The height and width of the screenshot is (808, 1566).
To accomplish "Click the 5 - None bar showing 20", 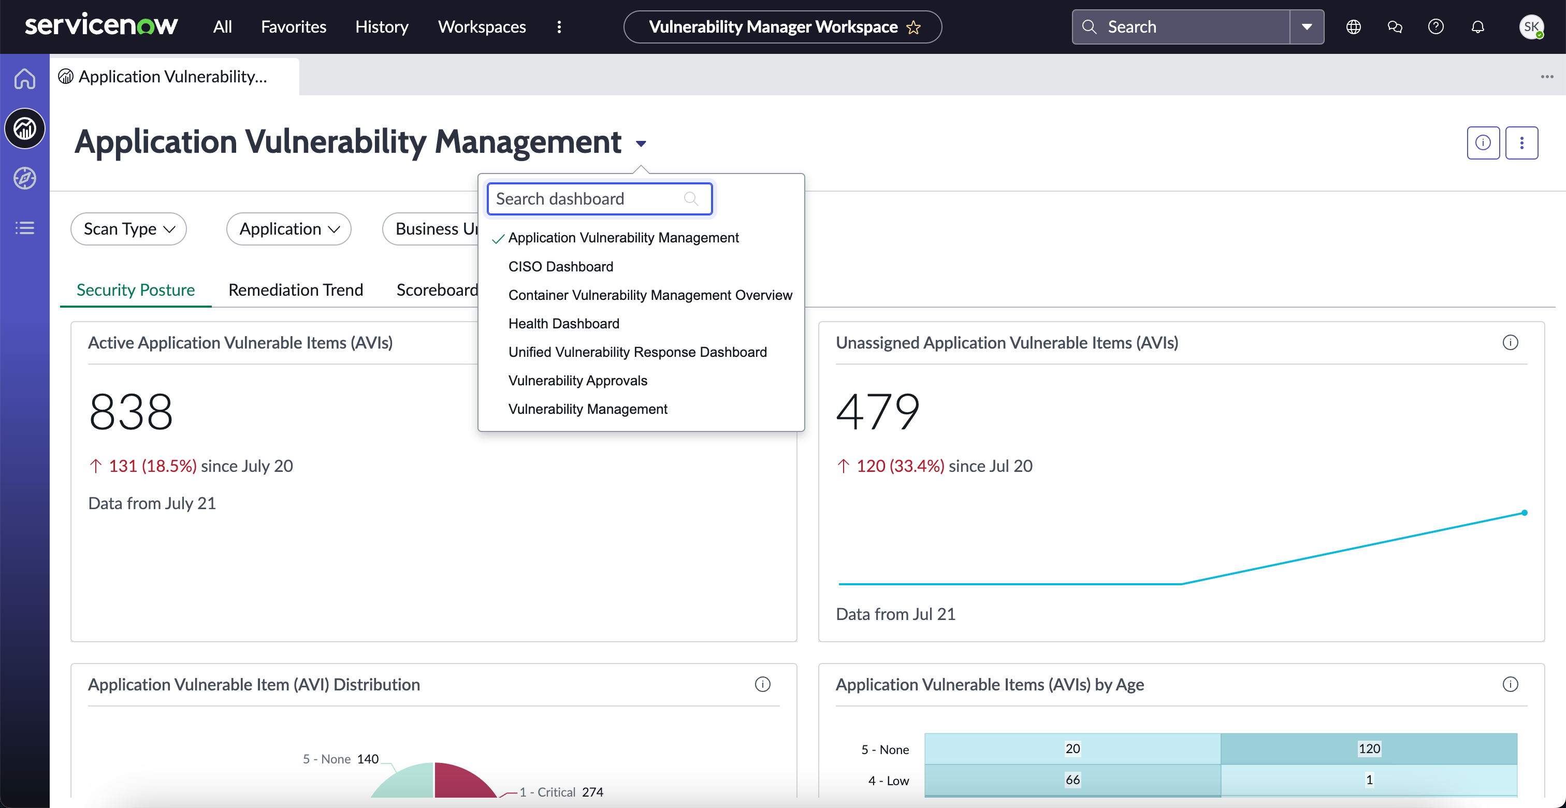I will click(x=1072, y=748).
